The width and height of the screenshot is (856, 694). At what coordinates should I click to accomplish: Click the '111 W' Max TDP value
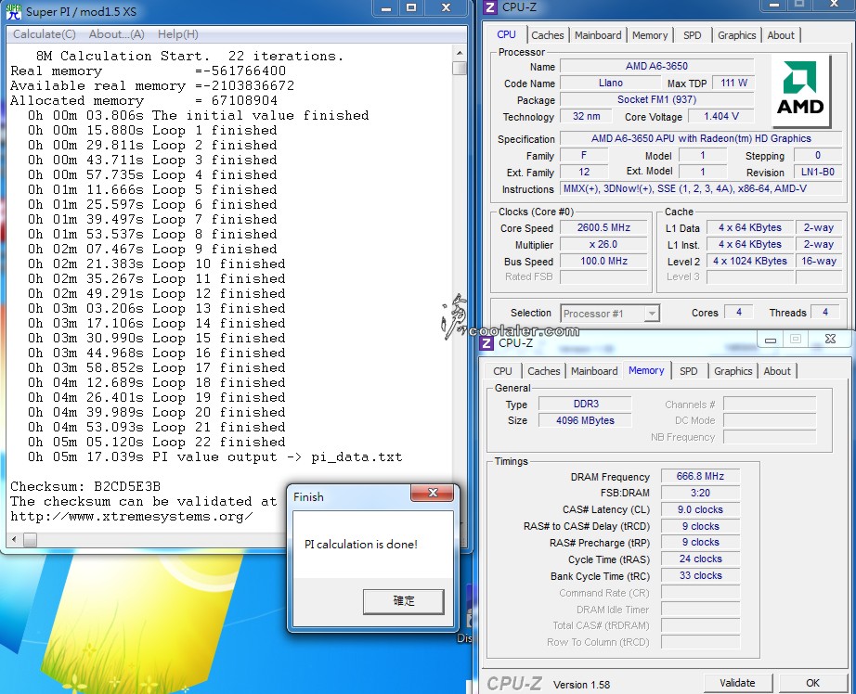point(733,83)
